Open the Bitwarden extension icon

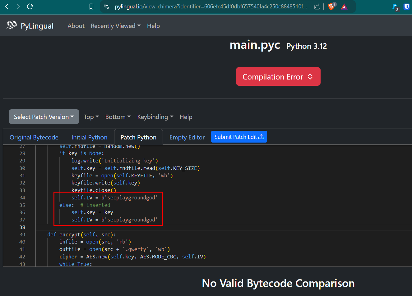406,7
